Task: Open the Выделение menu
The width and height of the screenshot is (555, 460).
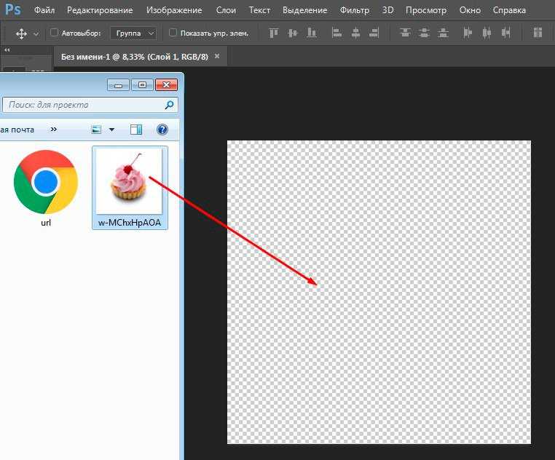Action: click(304, 10)
